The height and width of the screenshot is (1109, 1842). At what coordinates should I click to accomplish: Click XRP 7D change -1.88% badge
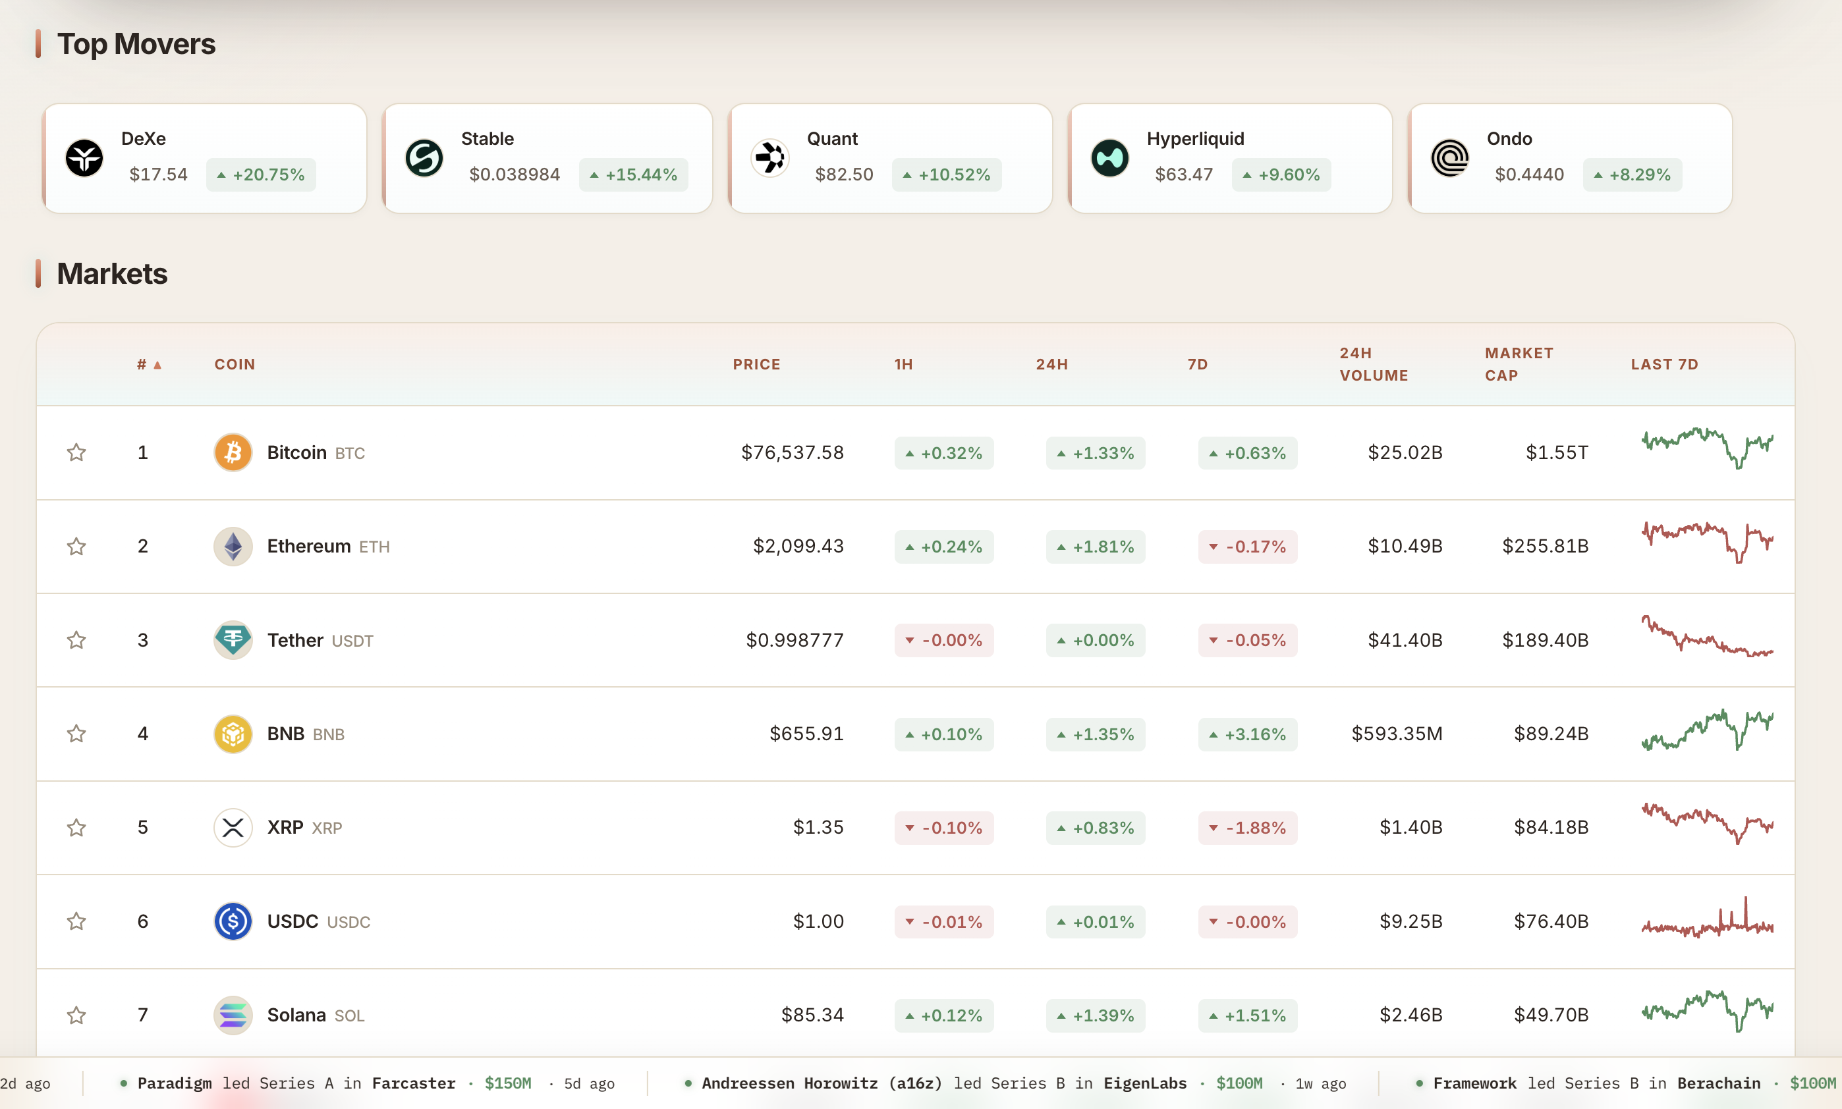pos(1248,827)
